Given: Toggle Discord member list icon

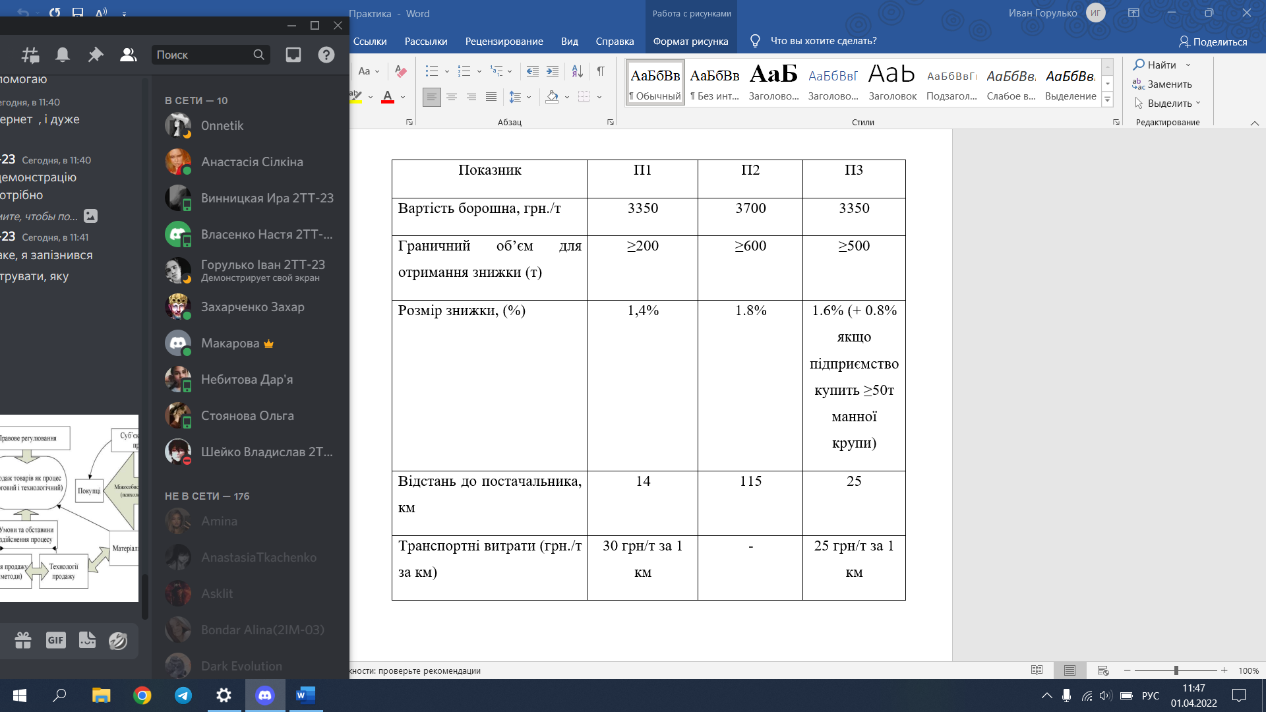Looking at the screenshot, I should pos(128,55).
